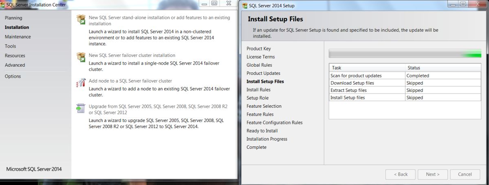Screen dimensions: 489x185
Task: Select the Feature Rules step
Action: click(260, 114)
